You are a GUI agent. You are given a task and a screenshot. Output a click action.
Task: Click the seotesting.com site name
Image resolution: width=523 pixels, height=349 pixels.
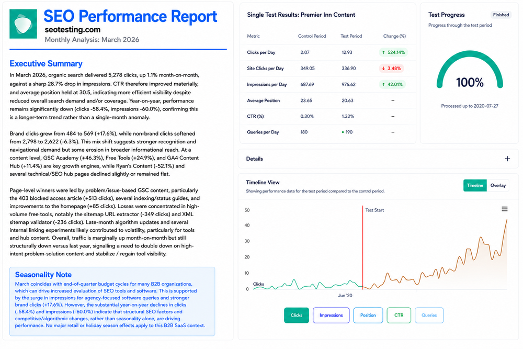point(72,30)
